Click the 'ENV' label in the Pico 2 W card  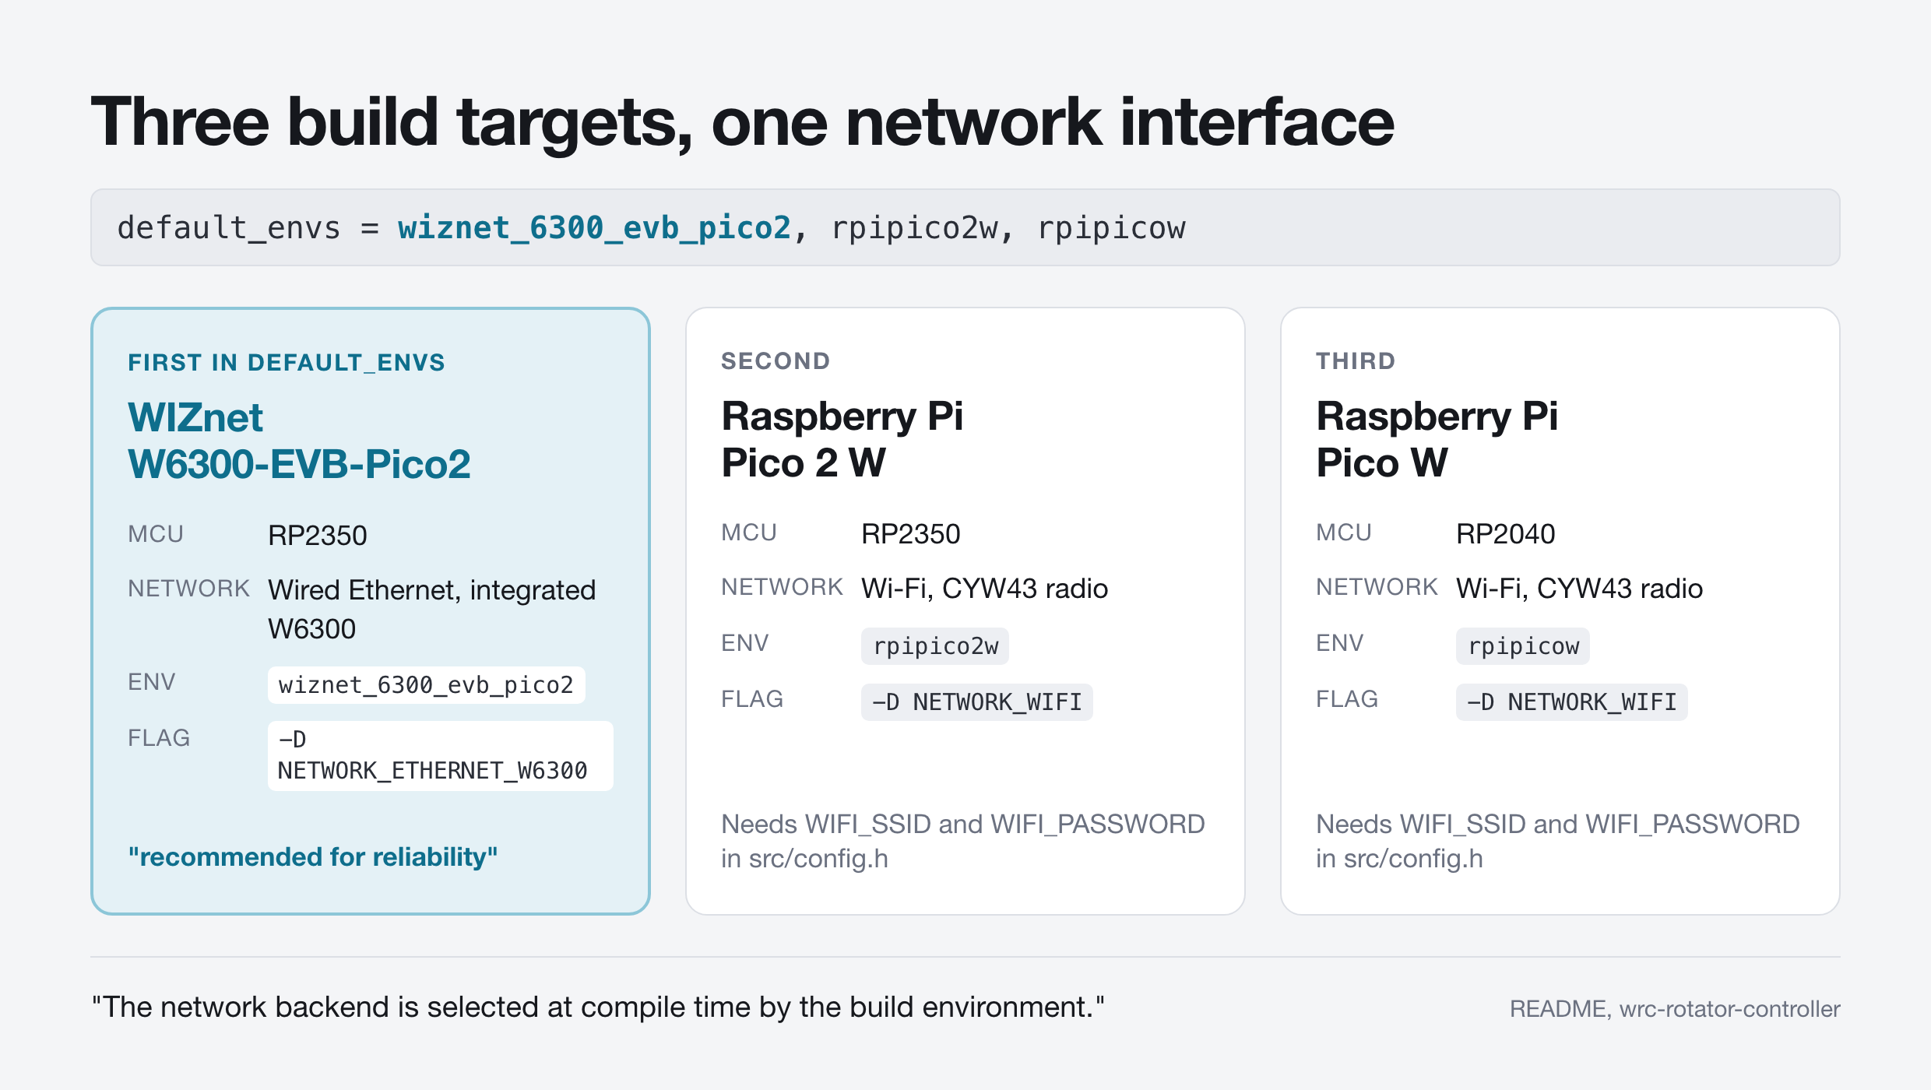click(x=745, y=643)
